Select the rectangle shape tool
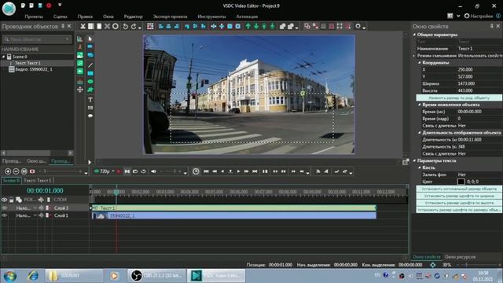Screen dimensions: 503x283 [90, 73]
